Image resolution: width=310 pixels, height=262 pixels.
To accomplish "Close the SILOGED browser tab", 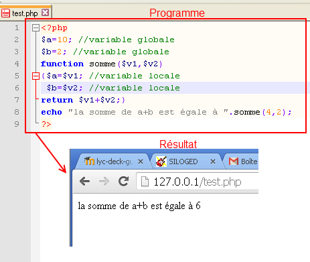I will (213, 161).
